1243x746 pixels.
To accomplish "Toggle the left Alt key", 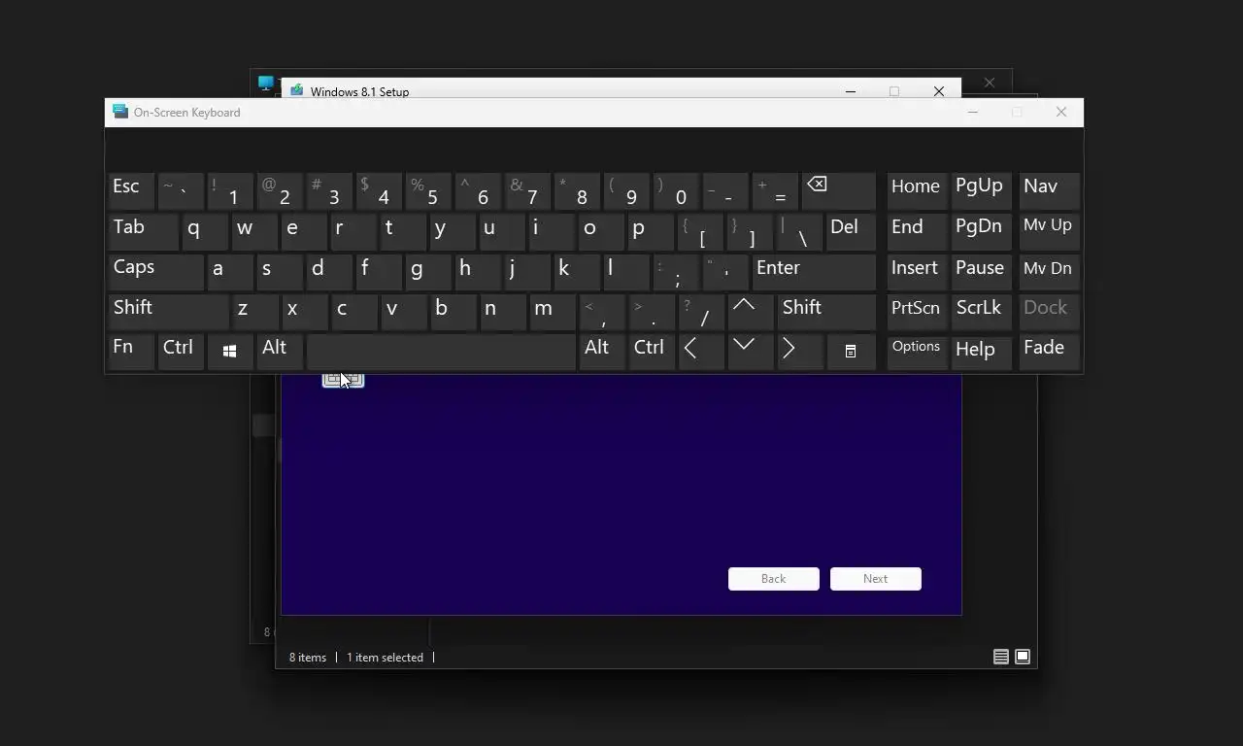I will [280, 351].
